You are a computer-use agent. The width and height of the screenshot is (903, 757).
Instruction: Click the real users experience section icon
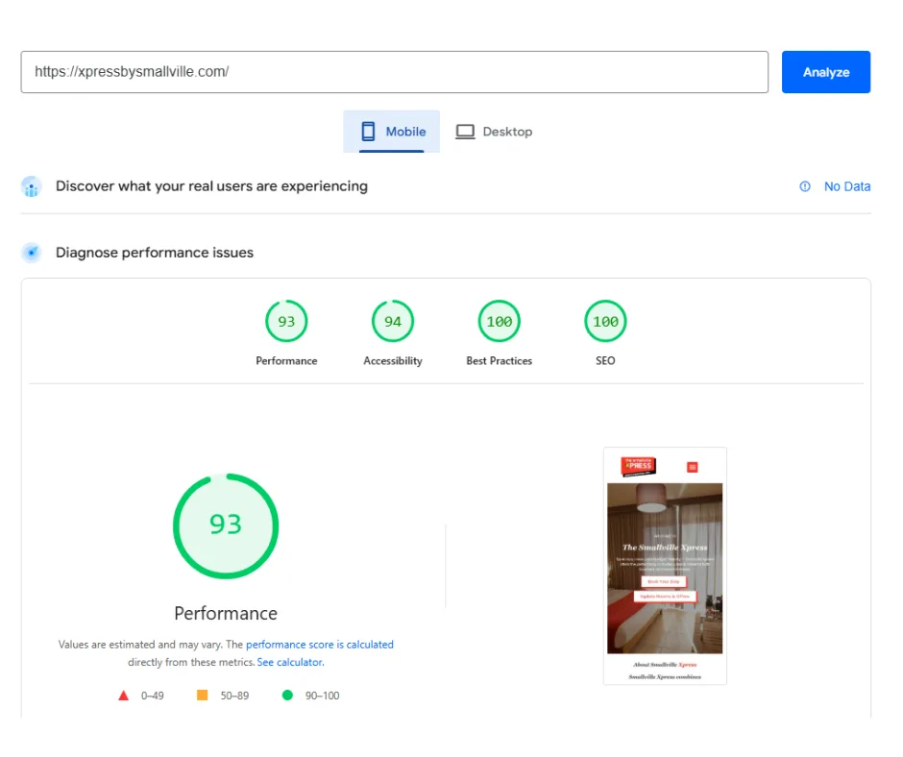(x=31, y=186)
